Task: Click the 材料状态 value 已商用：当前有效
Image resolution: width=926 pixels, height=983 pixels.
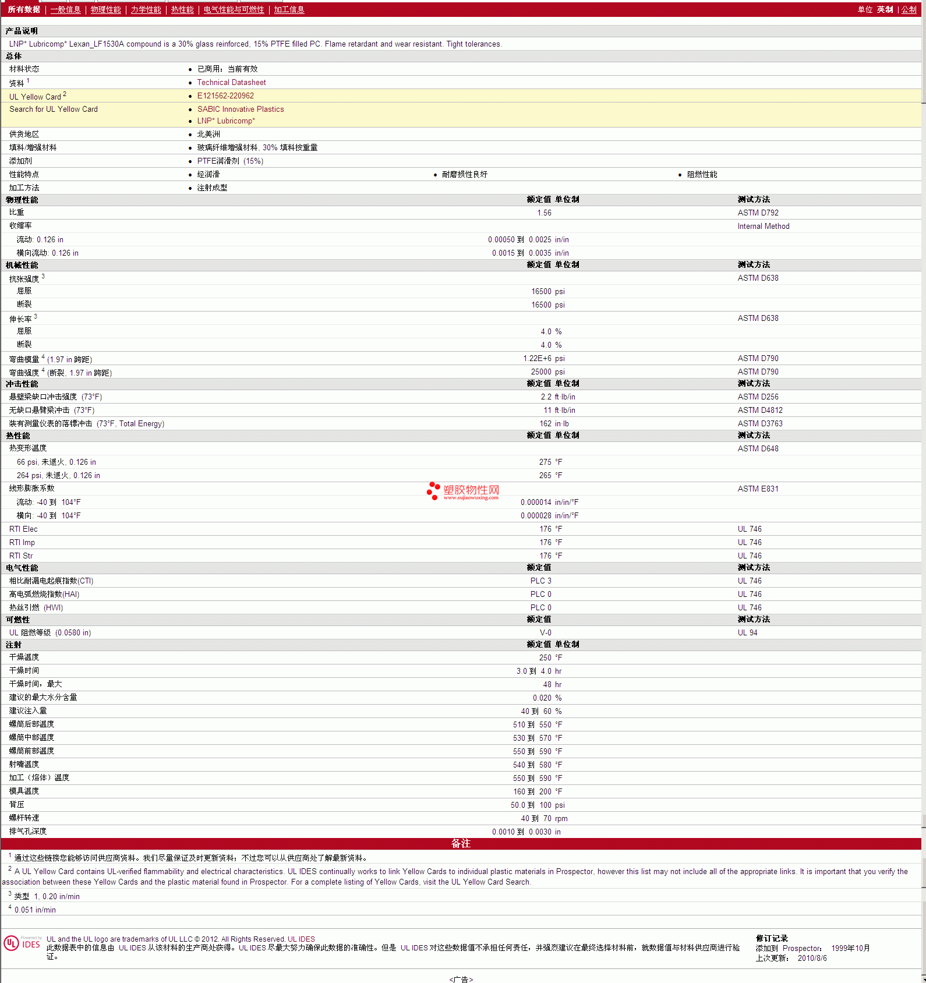Action: coord(227,69)
